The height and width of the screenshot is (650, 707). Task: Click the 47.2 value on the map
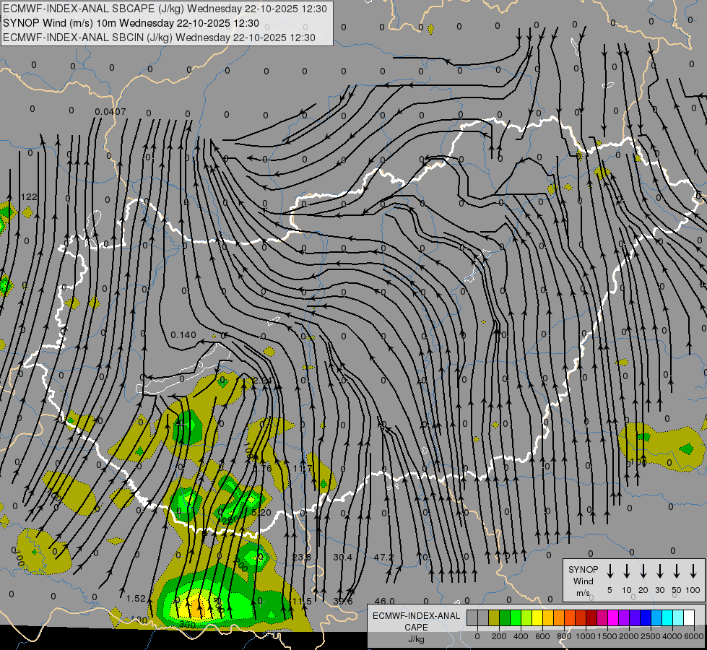(383, 557)
